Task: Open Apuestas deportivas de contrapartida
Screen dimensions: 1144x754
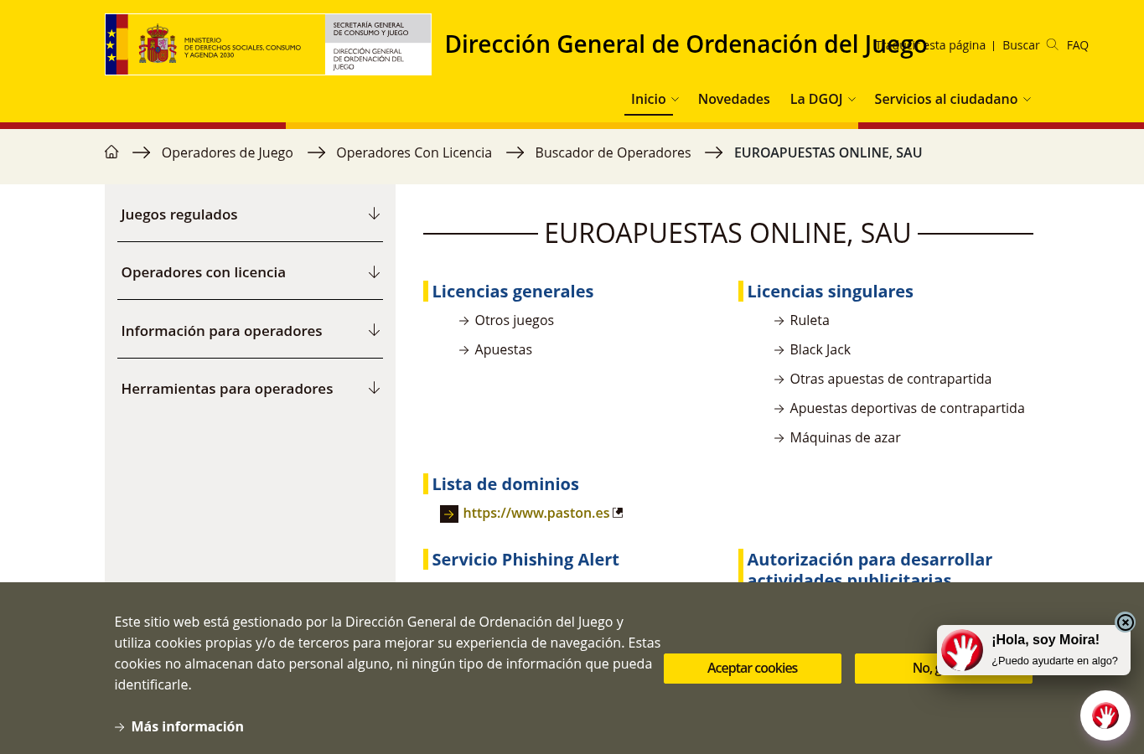Action: click(907, 408)
